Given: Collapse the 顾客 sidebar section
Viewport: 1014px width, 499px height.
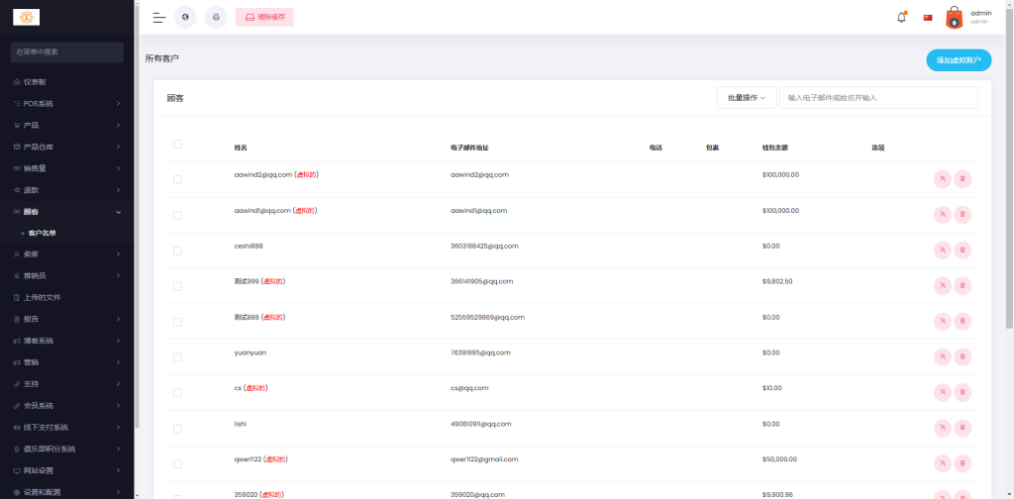Looking at the screenshot, I should pyautogui.click(x=66, y=212).
